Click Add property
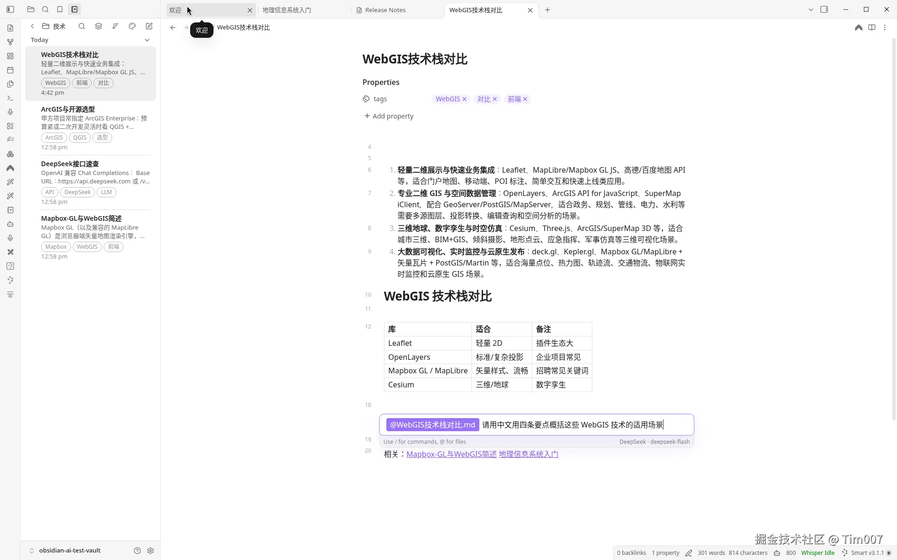The width and height of the screenshot is (897, 560). click(389, 116)
